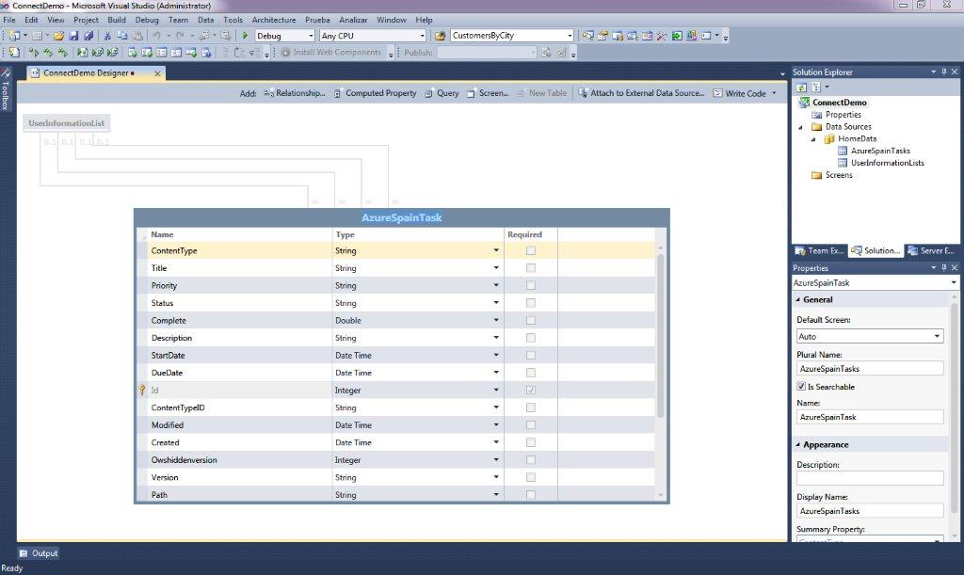Collapse the General properties section

click(x=798, y=300)
